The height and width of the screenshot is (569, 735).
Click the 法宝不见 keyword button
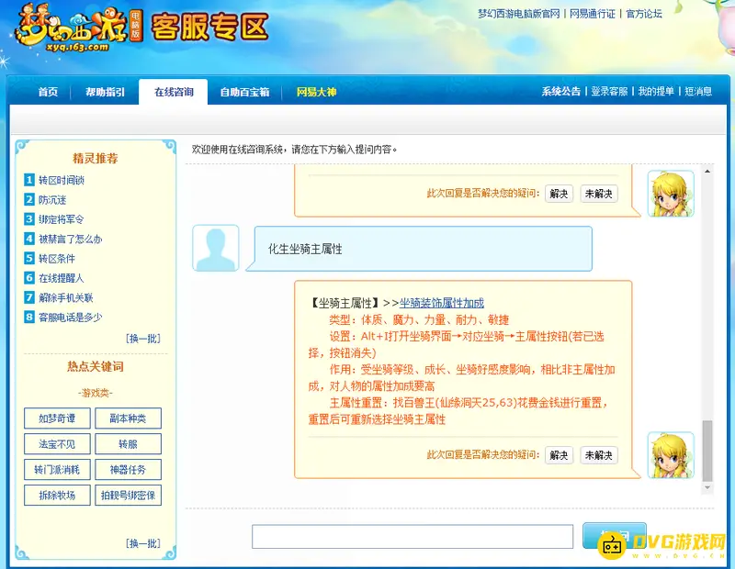57,444
